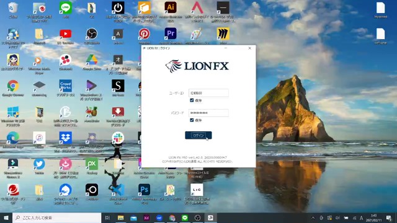Open Task View on the taskbar
The image size is (397, 223).
[x=107, y=217]
